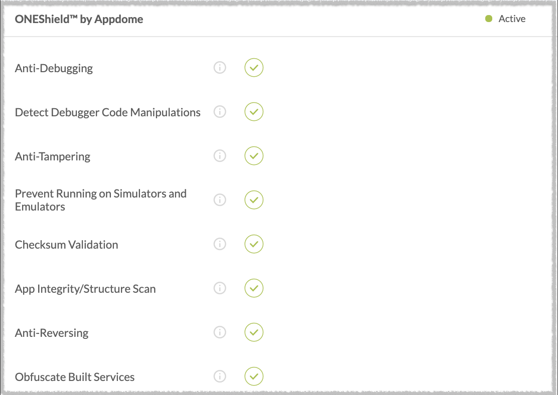The width and height of the screenshot is (558, 395).
Task: Open info icon beside Anti-Debugging
Action: pyautogui.click(x=220, y=68)
